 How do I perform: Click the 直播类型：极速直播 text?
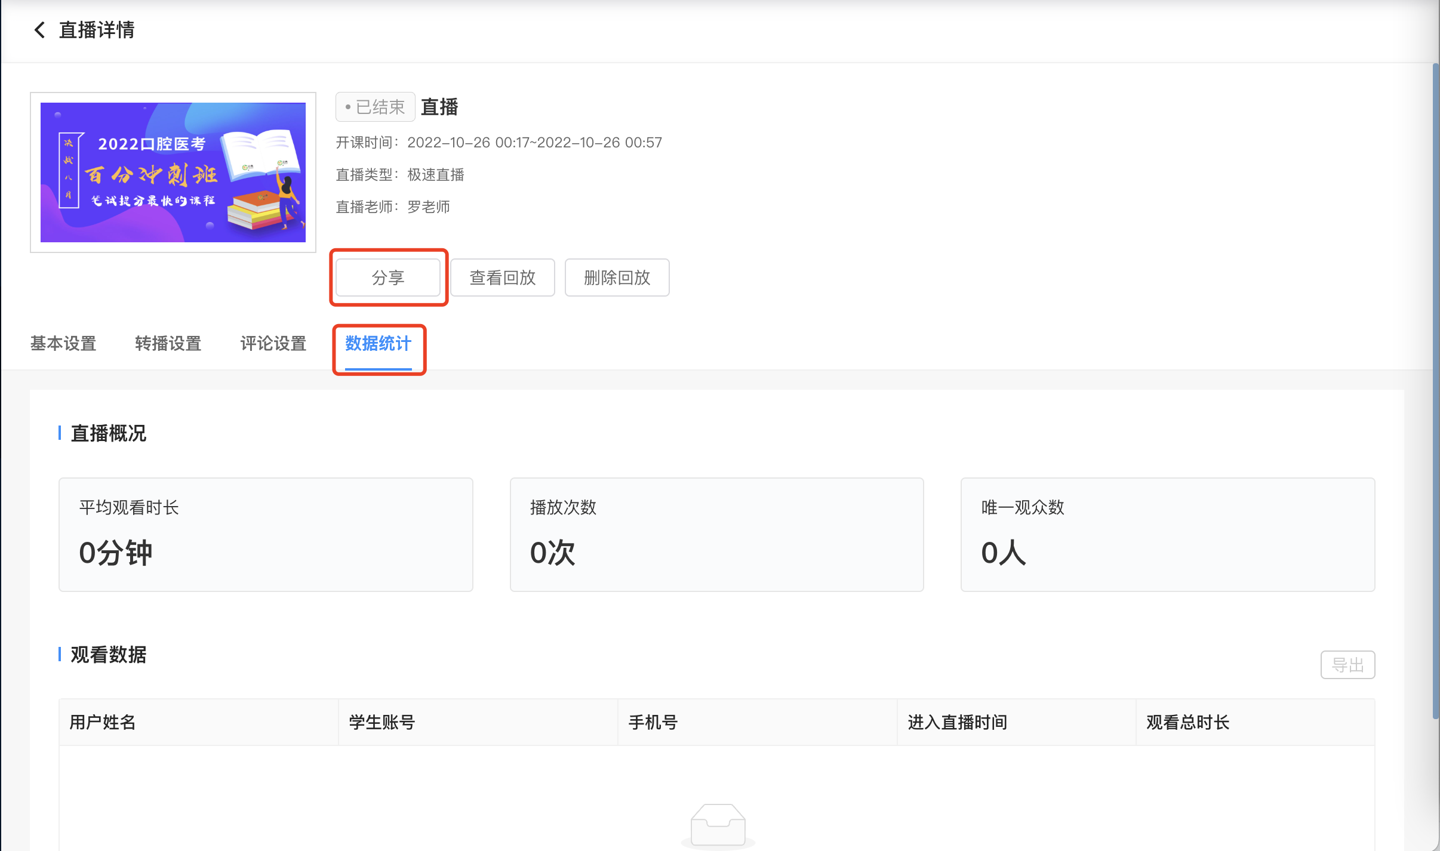coord(400,175)
